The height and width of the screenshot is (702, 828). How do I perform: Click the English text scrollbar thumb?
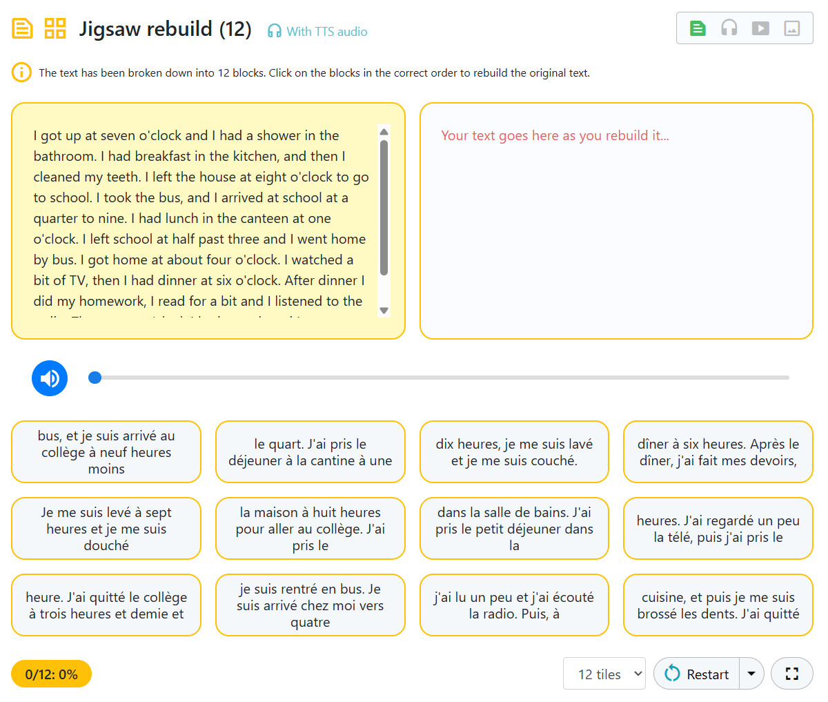[384, 208]
